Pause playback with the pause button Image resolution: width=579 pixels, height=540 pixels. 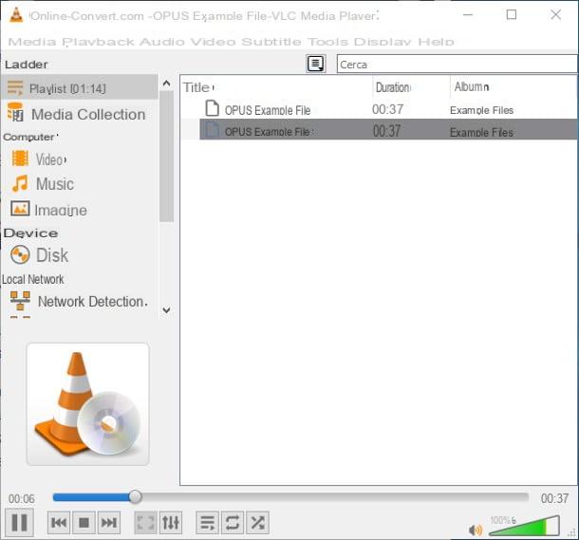coord(19,522)
